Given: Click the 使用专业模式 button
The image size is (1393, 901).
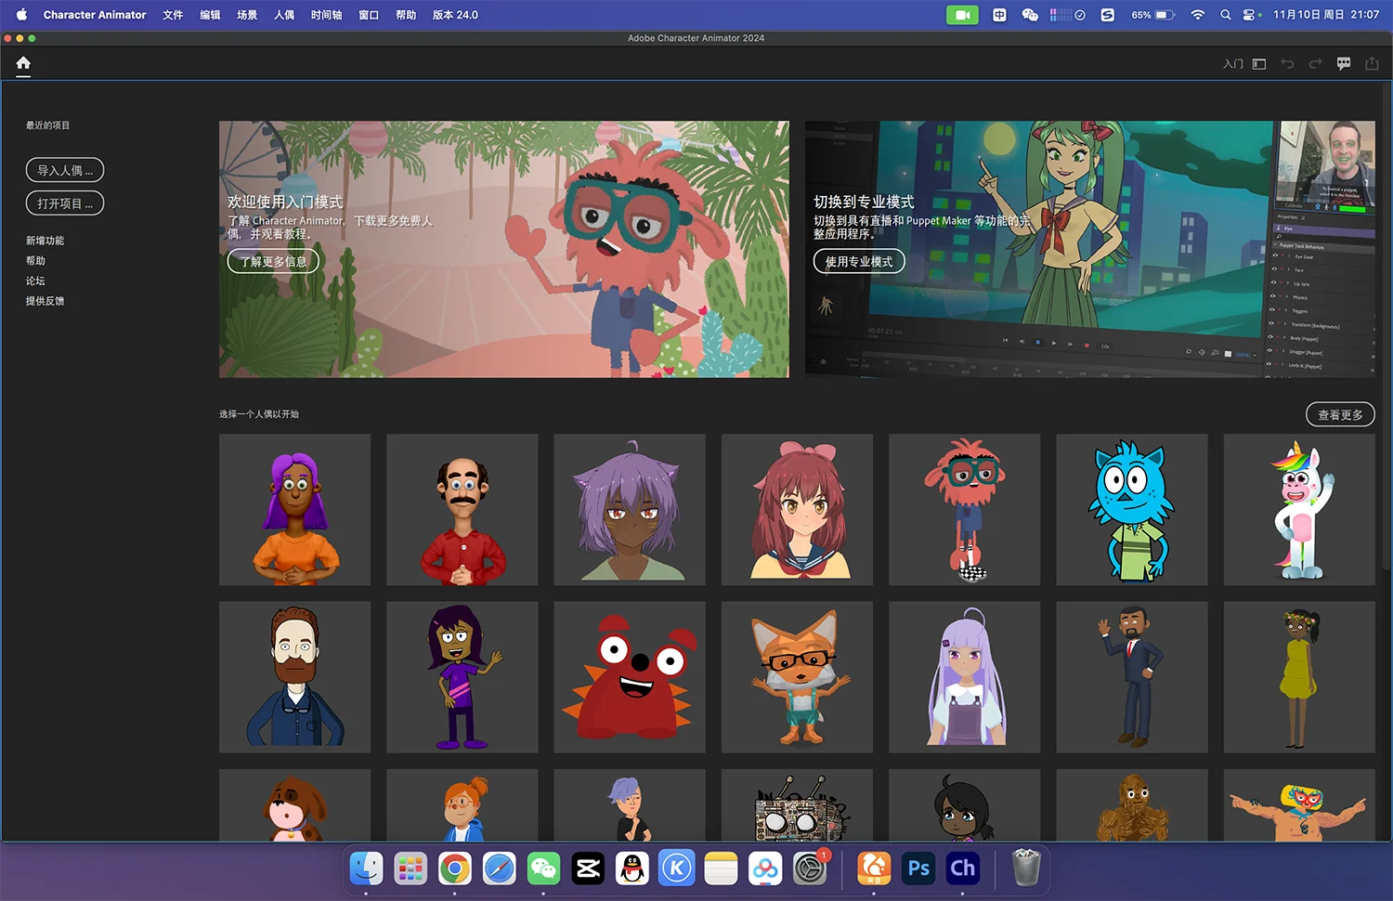Looking at the screenshot, I should 859,261.
